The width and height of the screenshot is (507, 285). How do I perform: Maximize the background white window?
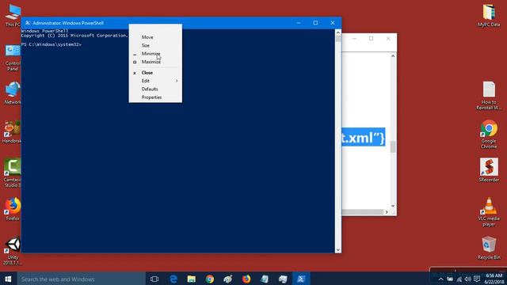pos(372,39)
